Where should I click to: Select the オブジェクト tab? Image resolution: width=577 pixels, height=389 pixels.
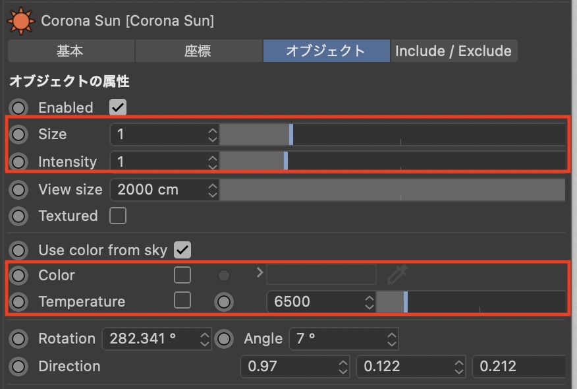coord(325,51)
